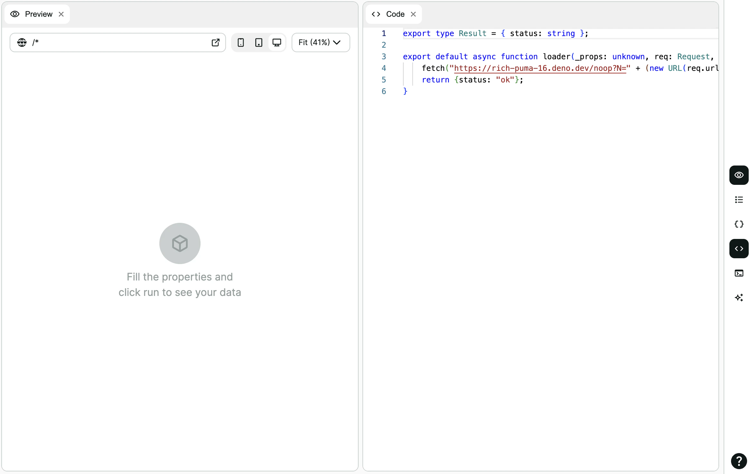Click the URL path input field
The height and width of the screenshot is (474, 750).
point(113,42)
